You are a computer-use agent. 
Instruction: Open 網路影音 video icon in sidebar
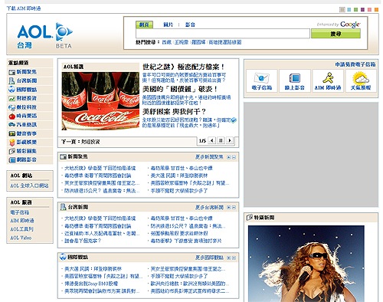(x=11, y=160)
